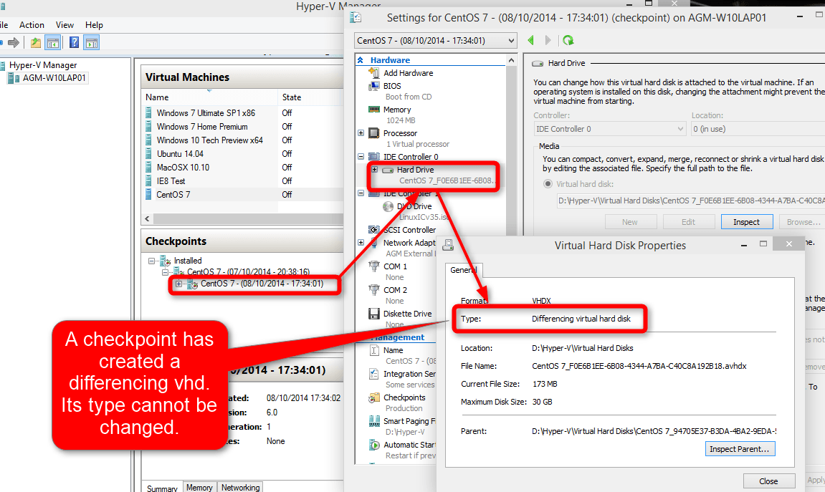Screen dimensions: 825x492
Task: Select the Diskette Drive item
Action: (407, 314)
